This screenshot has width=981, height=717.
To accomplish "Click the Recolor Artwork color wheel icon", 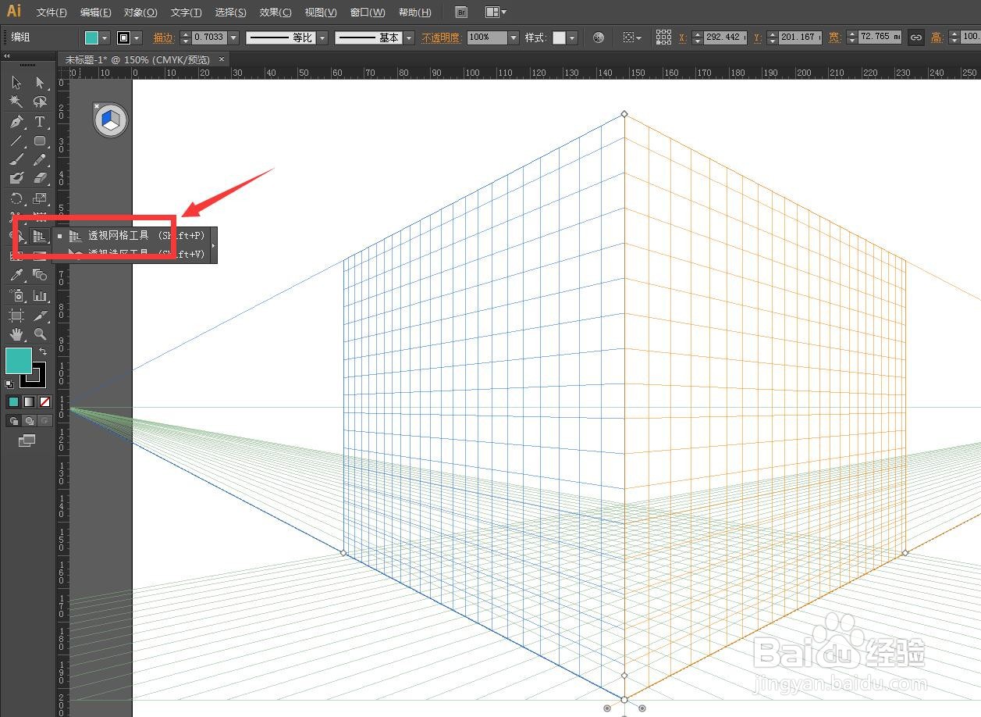I will coord(599,37).
